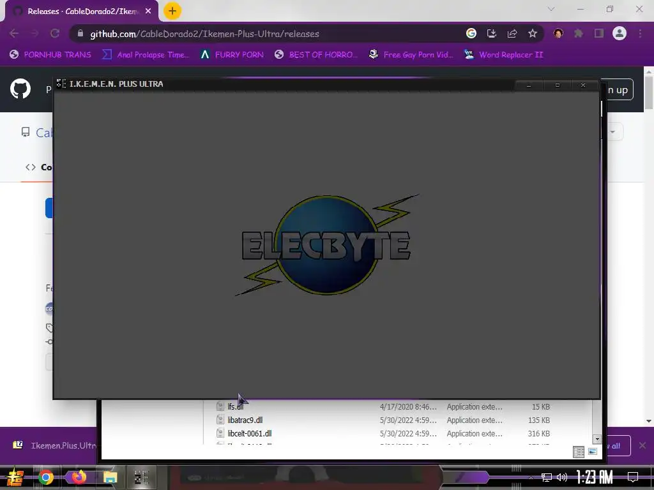Go back using browser back arrow

click(x=14, y=33)
